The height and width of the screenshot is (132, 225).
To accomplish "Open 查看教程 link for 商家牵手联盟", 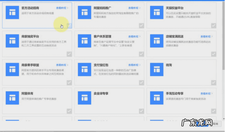I will [62, 65].
